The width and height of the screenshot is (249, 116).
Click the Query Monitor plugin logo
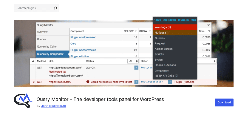point(23,101)
